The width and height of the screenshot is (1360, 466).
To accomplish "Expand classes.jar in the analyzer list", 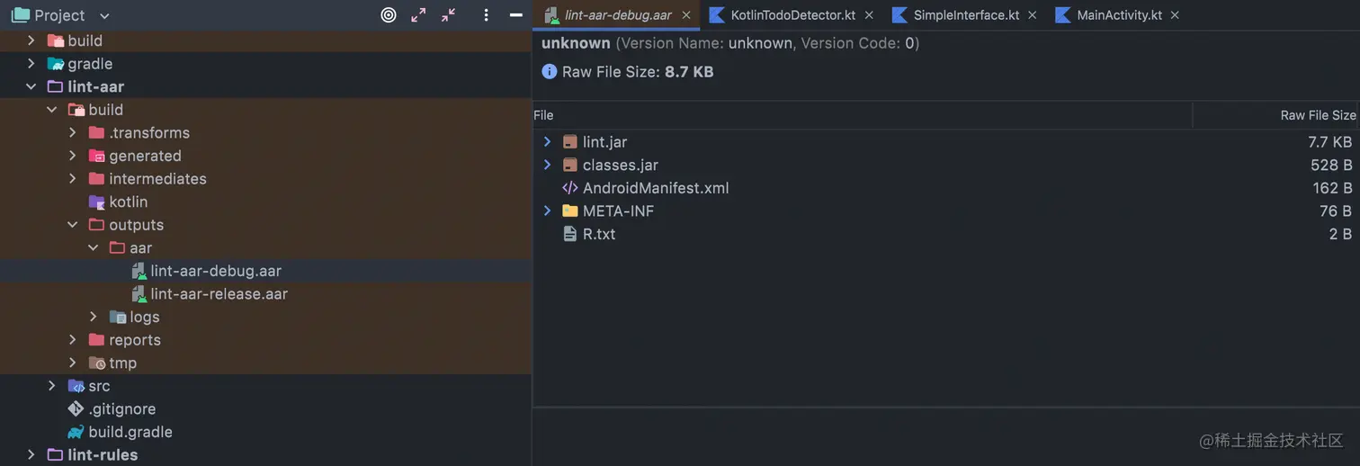I will (547, 165).
